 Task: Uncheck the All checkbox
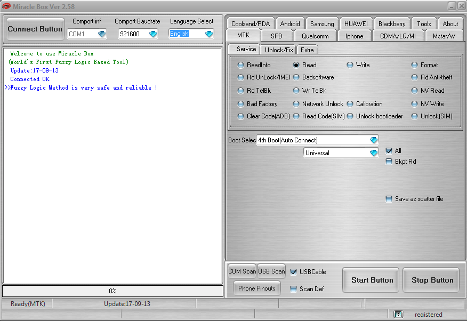pyautogui.click(x=389, y=151)
